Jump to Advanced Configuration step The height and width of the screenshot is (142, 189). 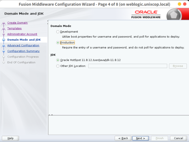point(23,45)
